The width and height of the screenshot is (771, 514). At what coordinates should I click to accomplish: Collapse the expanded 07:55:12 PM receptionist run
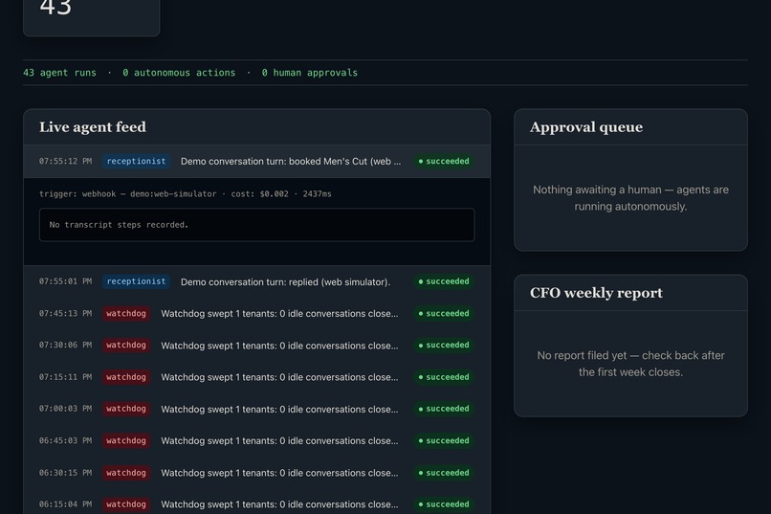[256, 162]
